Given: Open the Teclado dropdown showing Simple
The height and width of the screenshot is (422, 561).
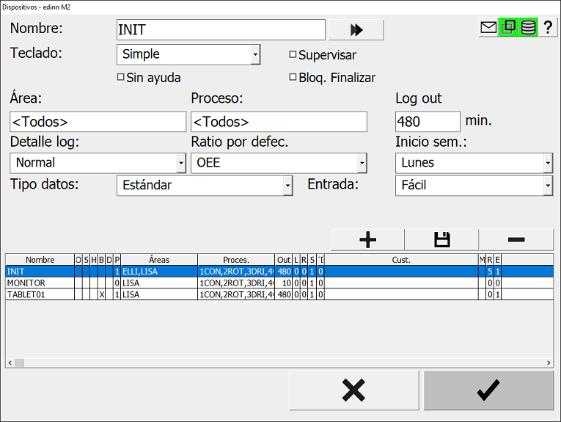Looking at the screenshot, I should click(x=188, y=54).
